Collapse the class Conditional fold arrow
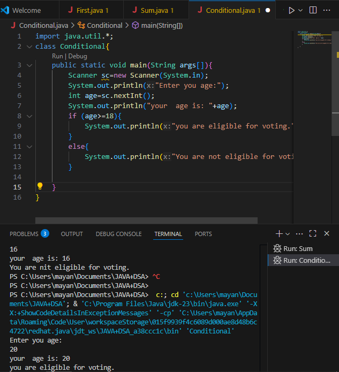The height and width of the screenshot is (372, 339). point(29,47)
